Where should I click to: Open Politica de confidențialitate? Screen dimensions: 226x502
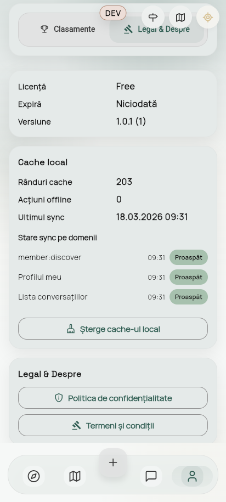pos(113,398)
